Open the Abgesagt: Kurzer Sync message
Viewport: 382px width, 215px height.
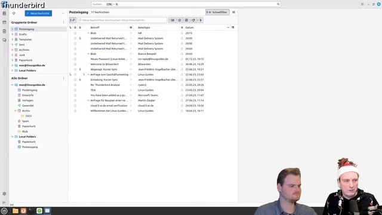point(104,69)
